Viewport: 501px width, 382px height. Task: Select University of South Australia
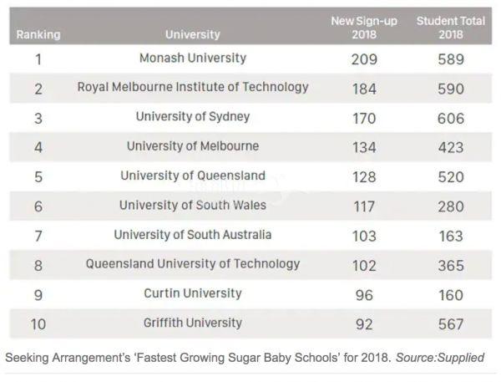[193, 235]
